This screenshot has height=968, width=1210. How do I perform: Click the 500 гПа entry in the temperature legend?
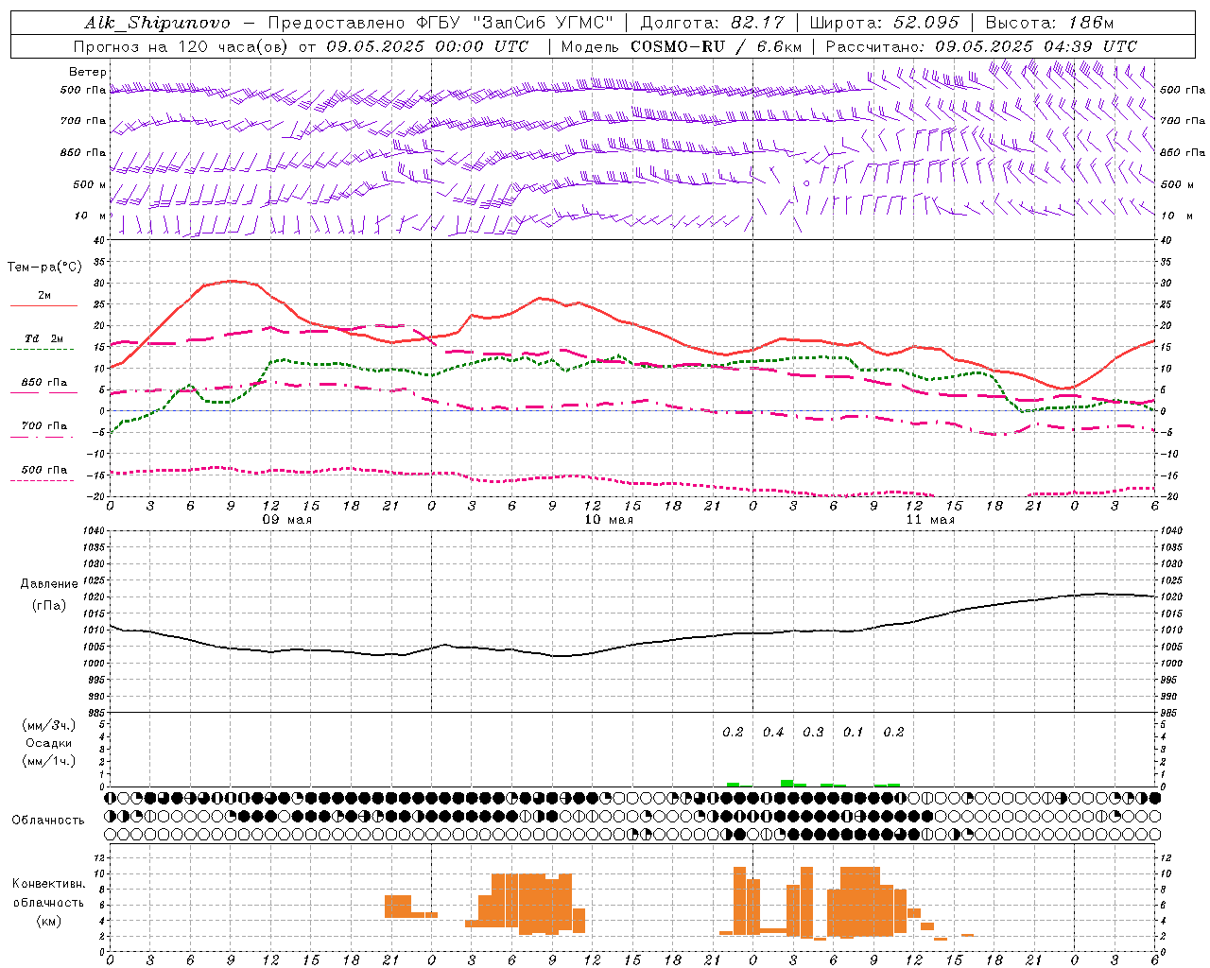tap(44, 470)
